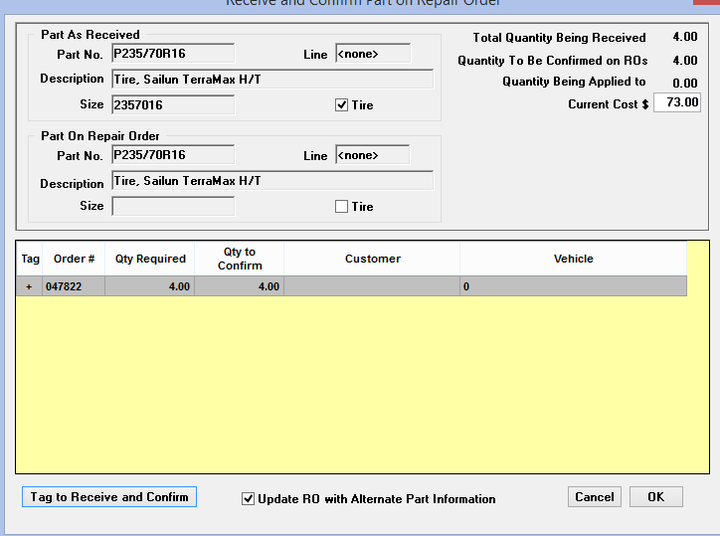The width and height of the screenshot is (720, 536).
Task: Click Tag to Receive and Confirm button
Action: (x=109, y=497)
